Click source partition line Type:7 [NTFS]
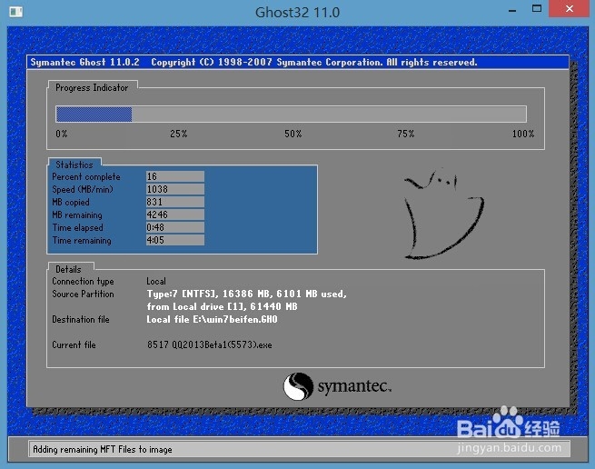 point(247,294)
